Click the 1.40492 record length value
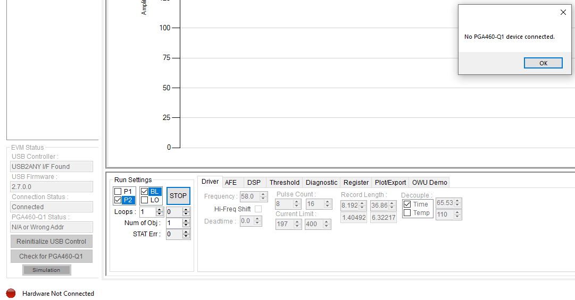 pyautogui.click(x=354, y=218)
